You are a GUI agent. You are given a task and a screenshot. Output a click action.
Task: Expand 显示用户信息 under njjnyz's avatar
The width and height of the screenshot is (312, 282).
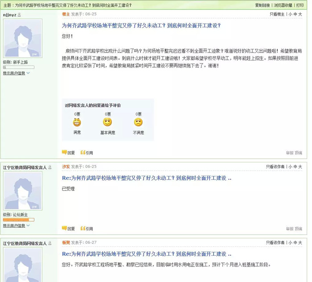16,73
